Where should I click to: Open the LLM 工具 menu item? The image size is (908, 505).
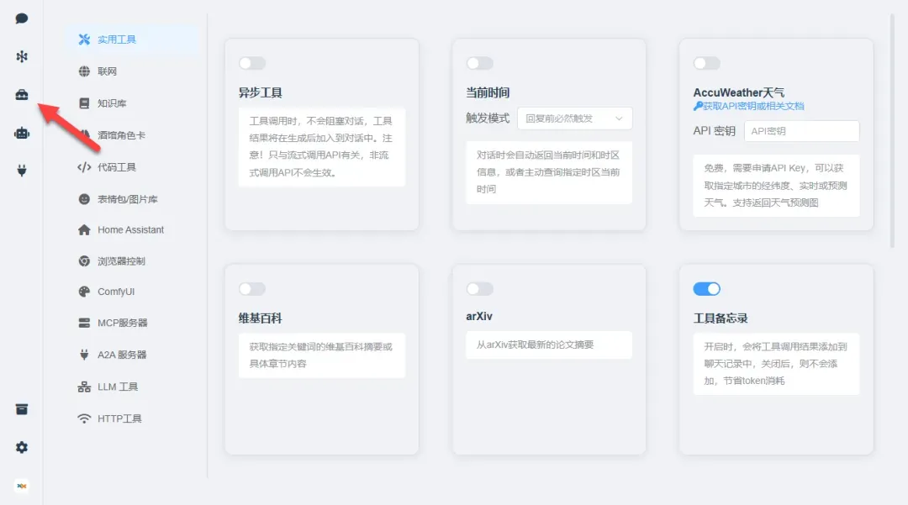point(132,387)
